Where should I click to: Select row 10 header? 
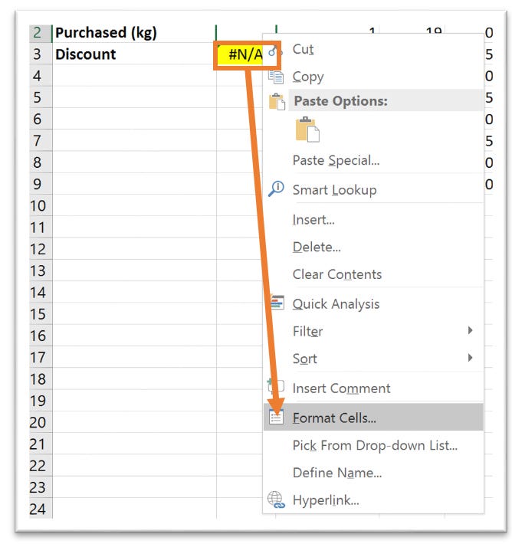pos(38,205)
